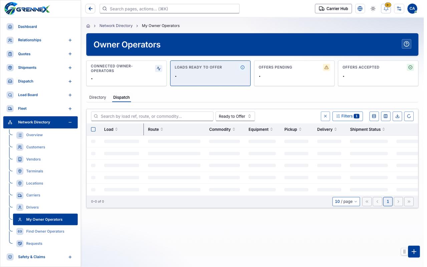Click the search by load ref field

click(152, 116)
